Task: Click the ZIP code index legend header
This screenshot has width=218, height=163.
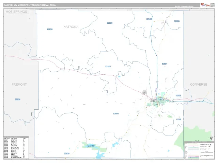Action: (16, 137)
